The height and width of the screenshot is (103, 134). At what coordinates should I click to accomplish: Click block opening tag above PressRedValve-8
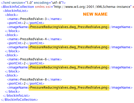[x=12, y=75]
